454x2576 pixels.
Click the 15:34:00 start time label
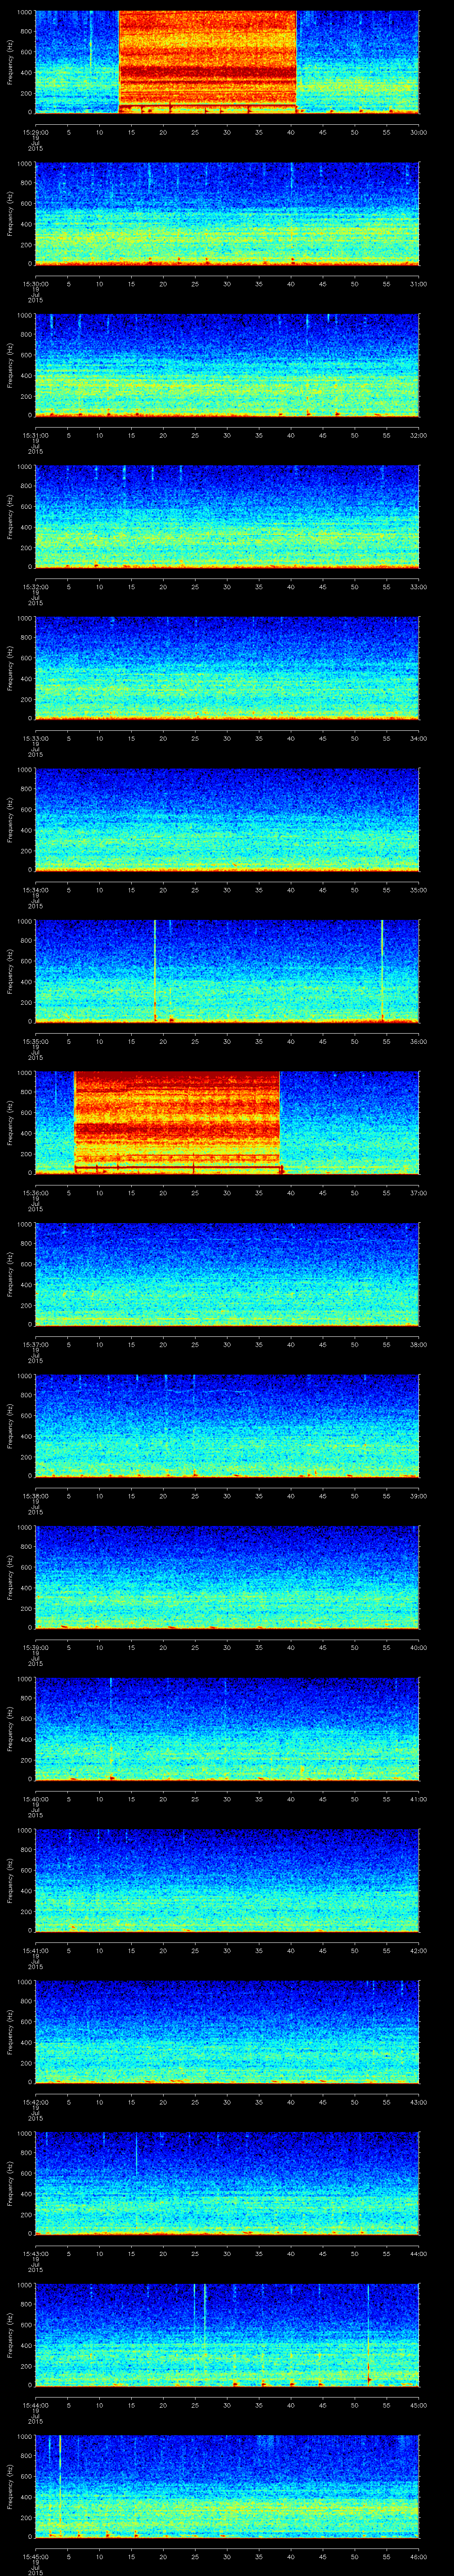(35, 890)
